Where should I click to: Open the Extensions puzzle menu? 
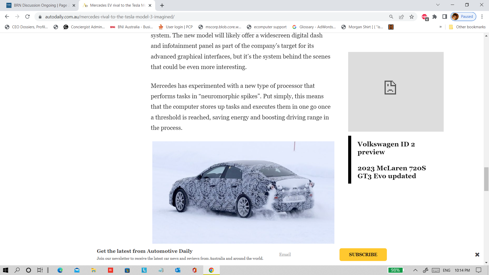434,17
